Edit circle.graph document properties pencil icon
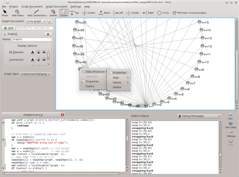The width and height of the screenshot is (239, 177). [x=50, y=21]
